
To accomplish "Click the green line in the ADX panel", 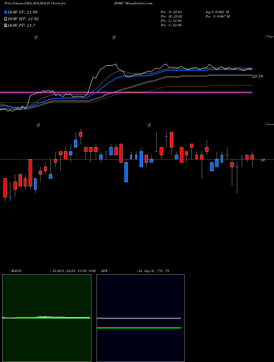I will click(139, 328).
